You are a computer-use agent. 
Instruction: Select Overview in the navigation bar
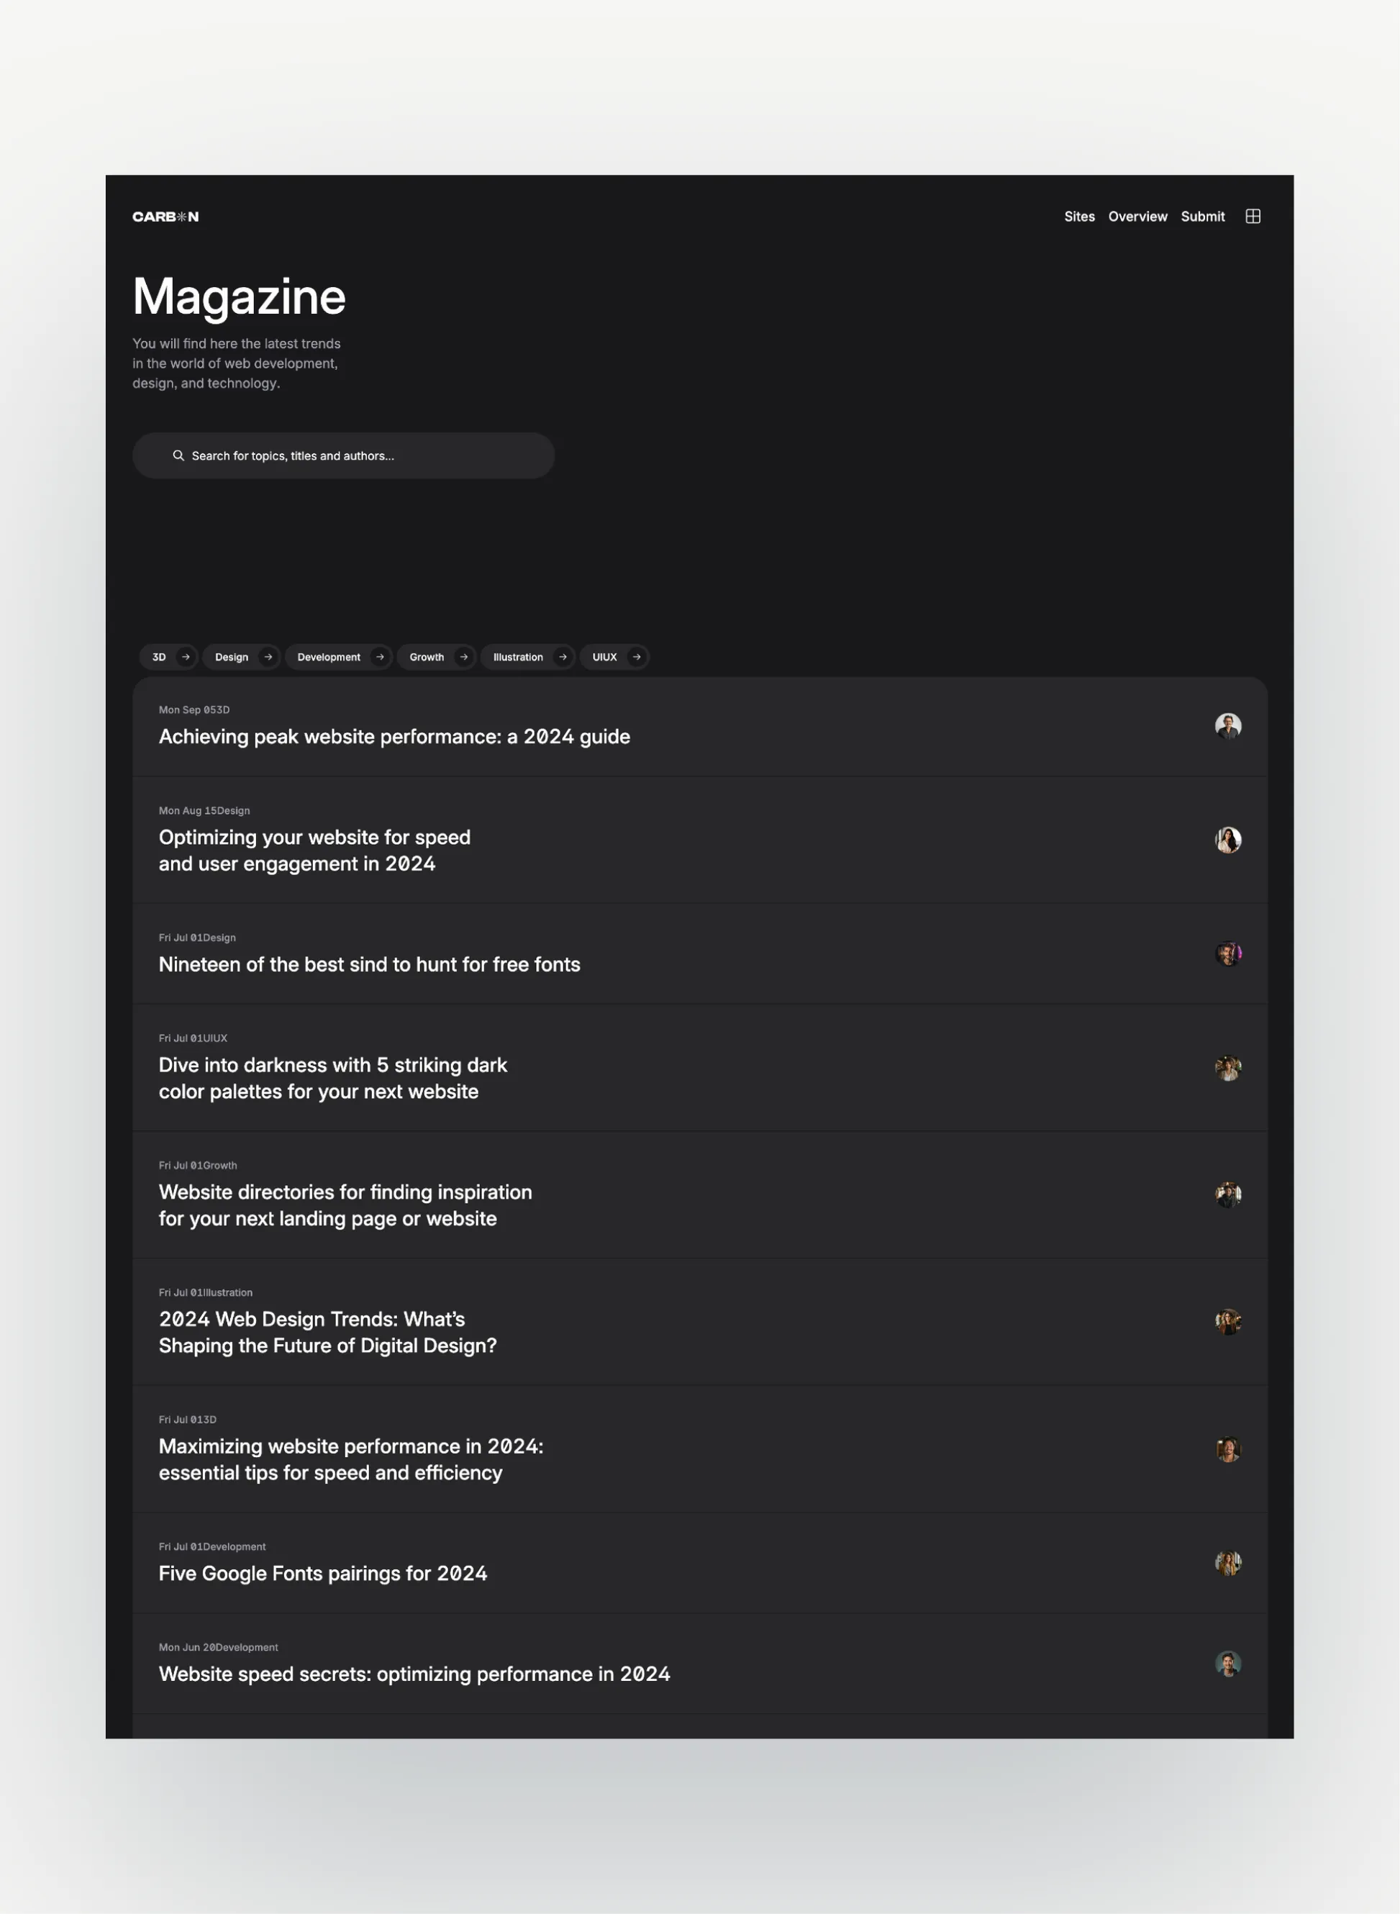[1137, 216]
